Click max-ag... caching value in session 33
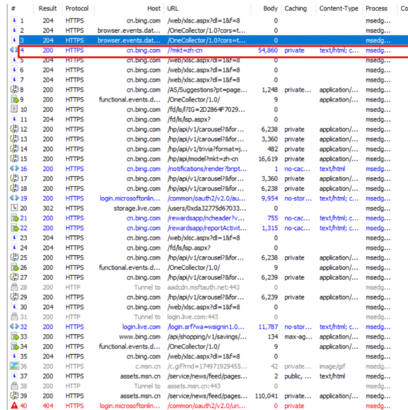This screenshot has height=410, width=408. coord(298,336)
